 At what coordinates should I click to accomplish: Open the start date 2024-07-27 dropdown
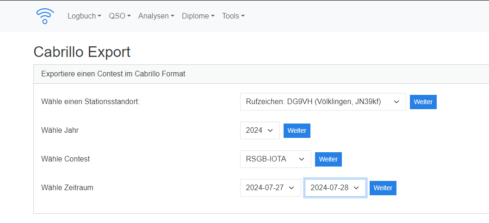270,188
